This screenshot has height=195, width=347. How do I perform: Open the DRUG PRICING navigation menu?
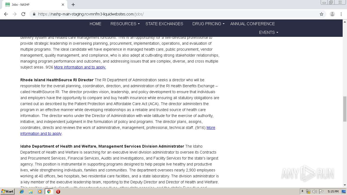tap(207, 24)
